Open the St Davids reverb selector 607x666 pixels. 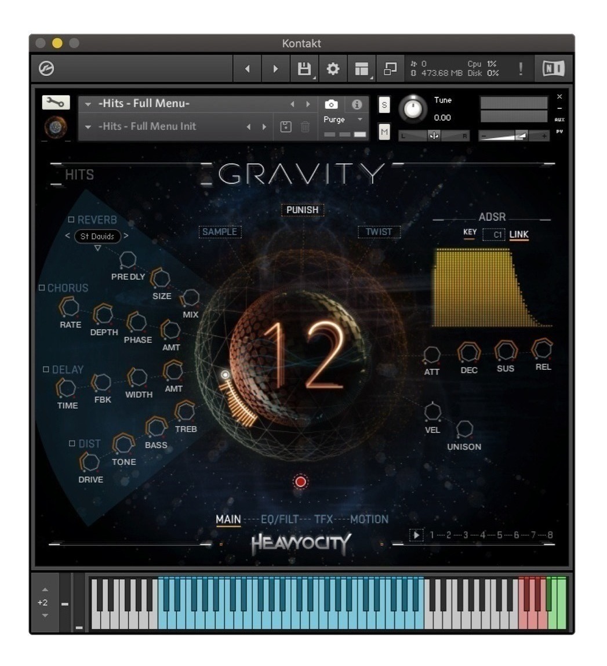coord(97,236)
